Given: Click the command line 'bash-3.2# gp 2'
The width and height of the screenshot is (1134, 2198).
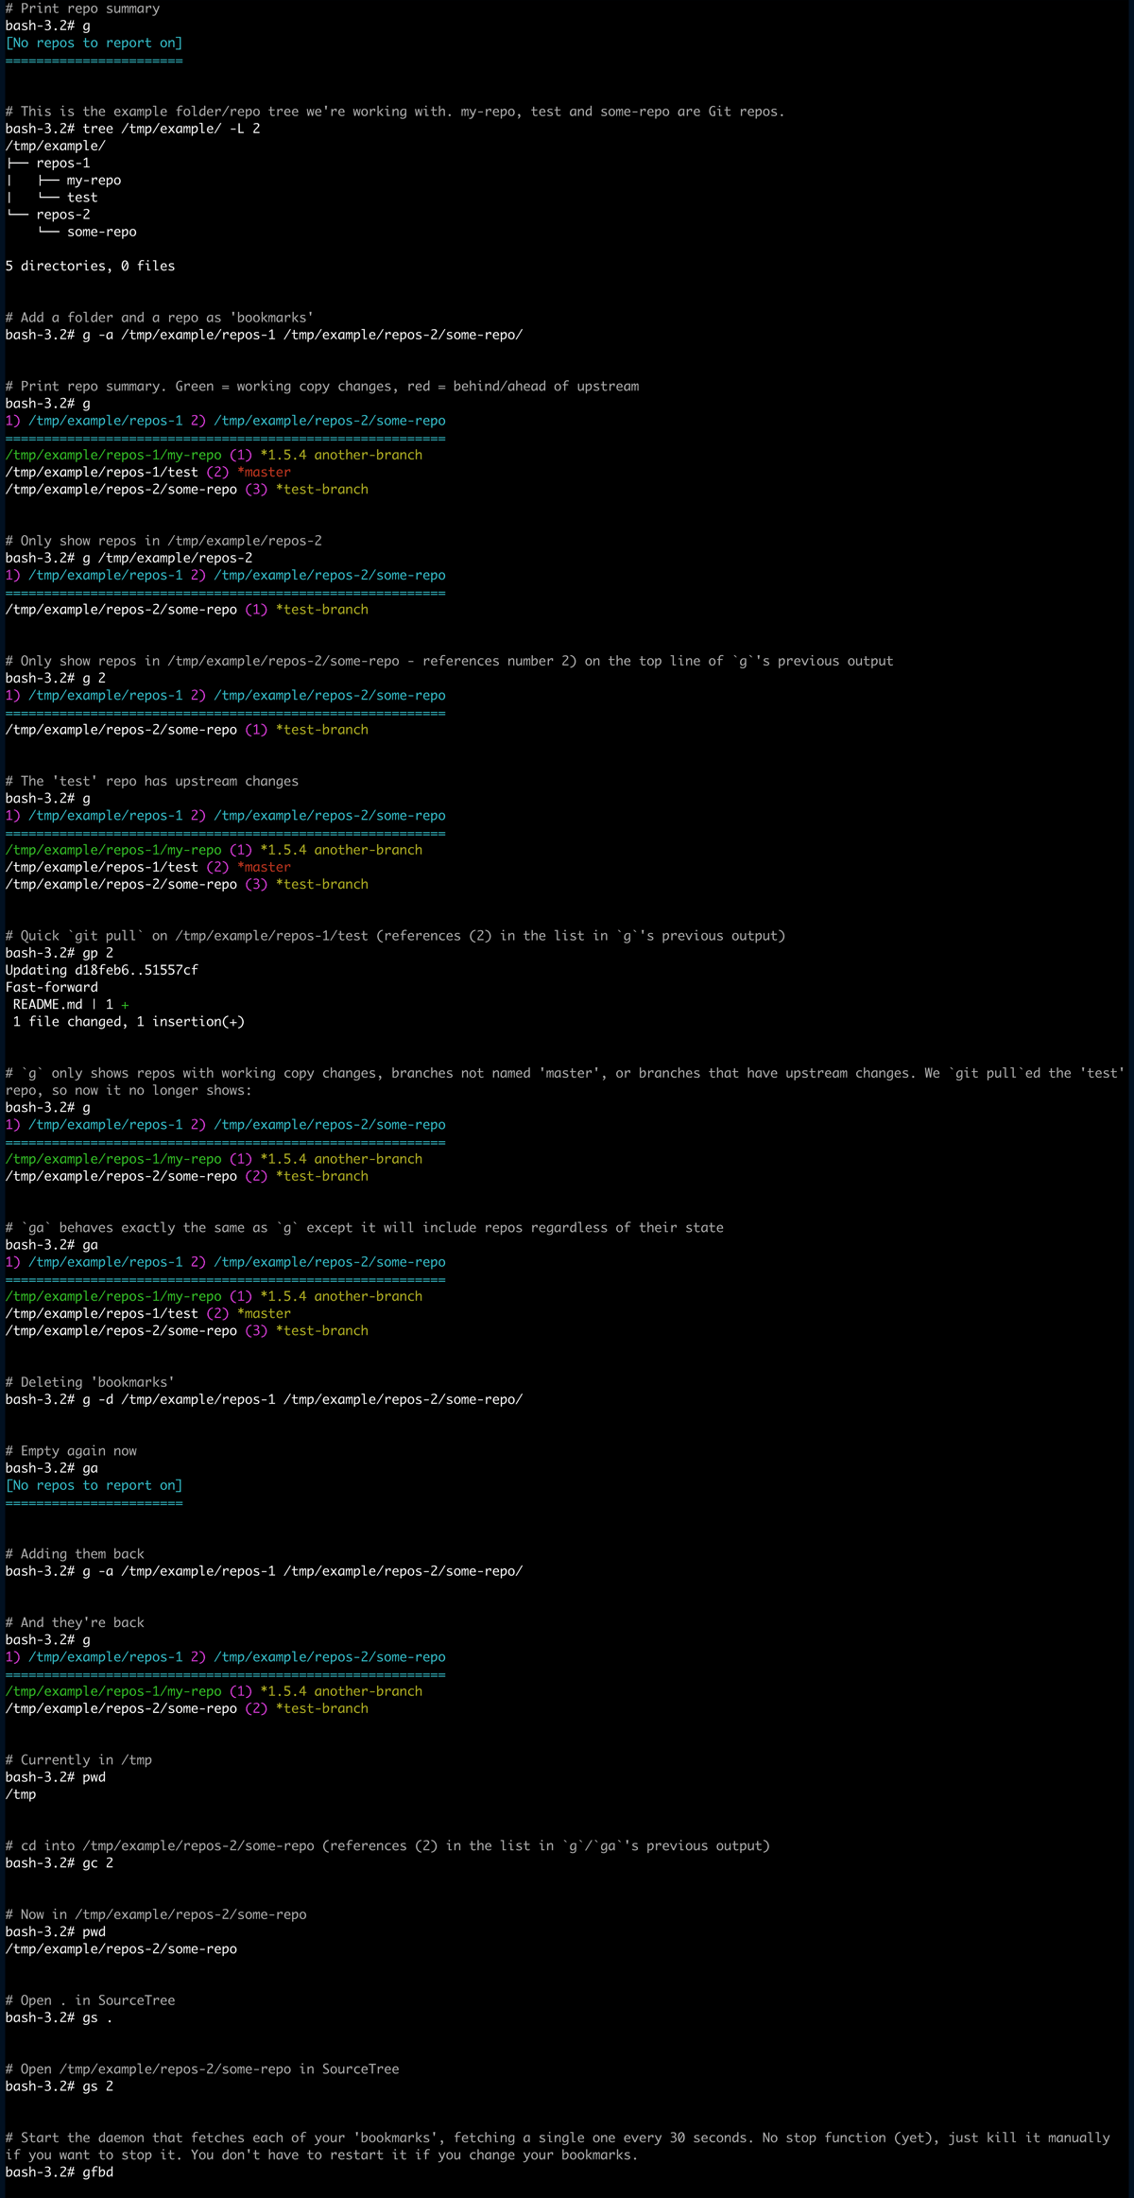Looking at the screenshot, I should [60, 953].
